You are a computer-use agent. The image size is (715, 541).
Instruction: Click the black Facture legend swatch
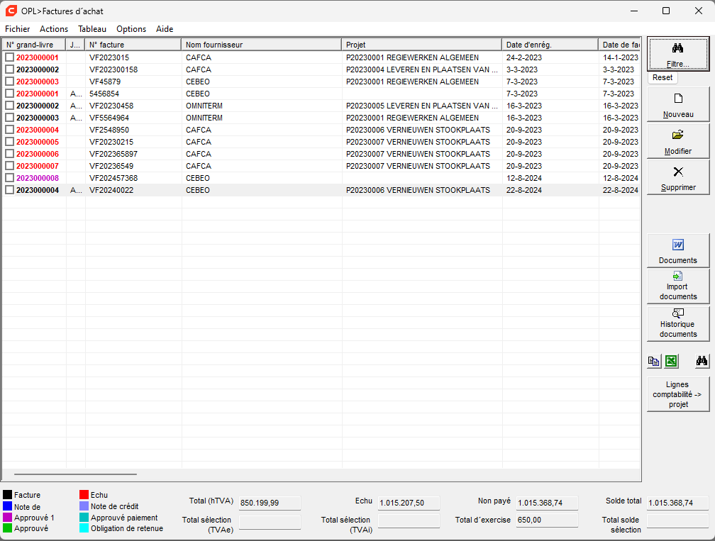tap(7, 495)
